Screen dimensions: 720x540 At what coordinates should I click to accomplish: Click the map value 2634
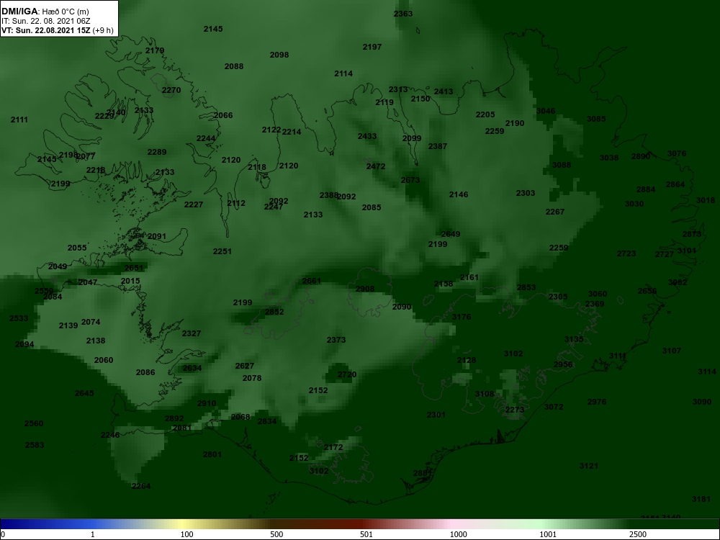[192, 368]
